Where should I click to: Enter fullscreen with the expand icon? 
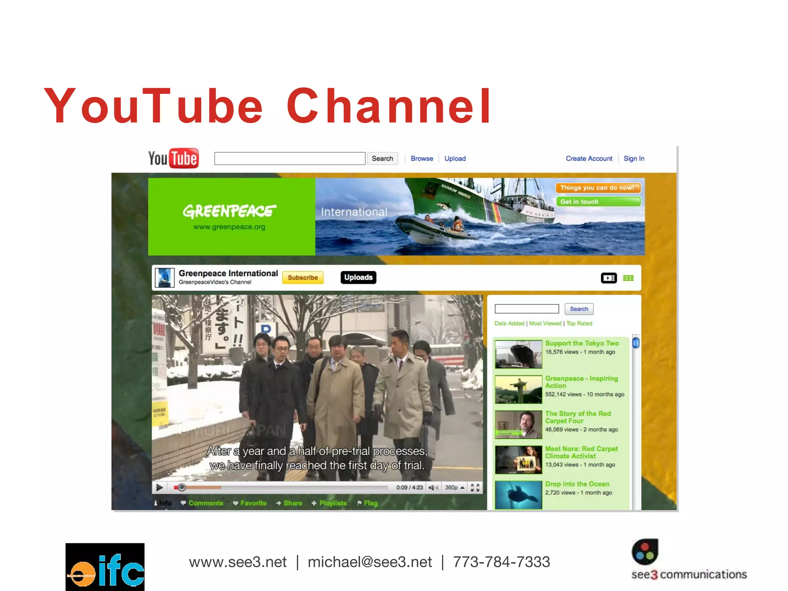[475, 487]
